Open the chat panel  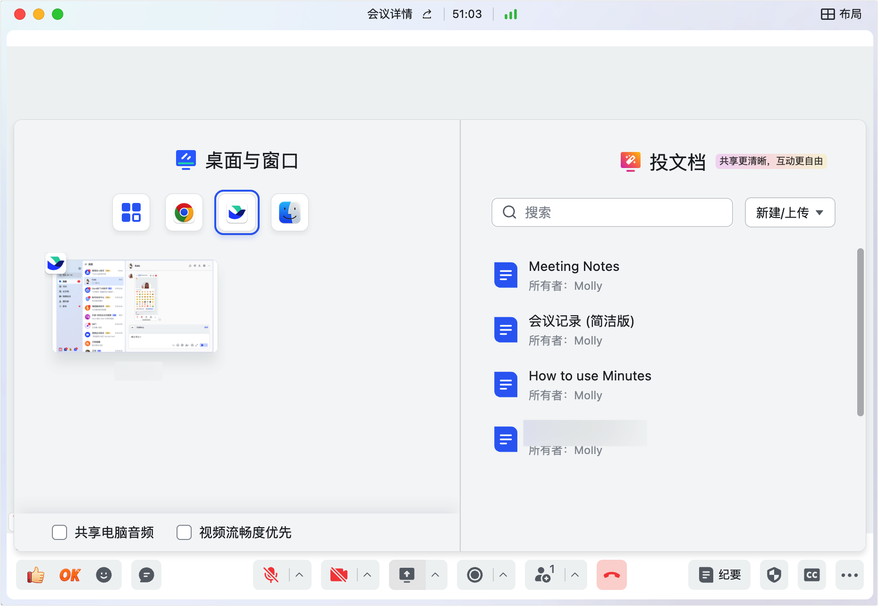(146, 575)
